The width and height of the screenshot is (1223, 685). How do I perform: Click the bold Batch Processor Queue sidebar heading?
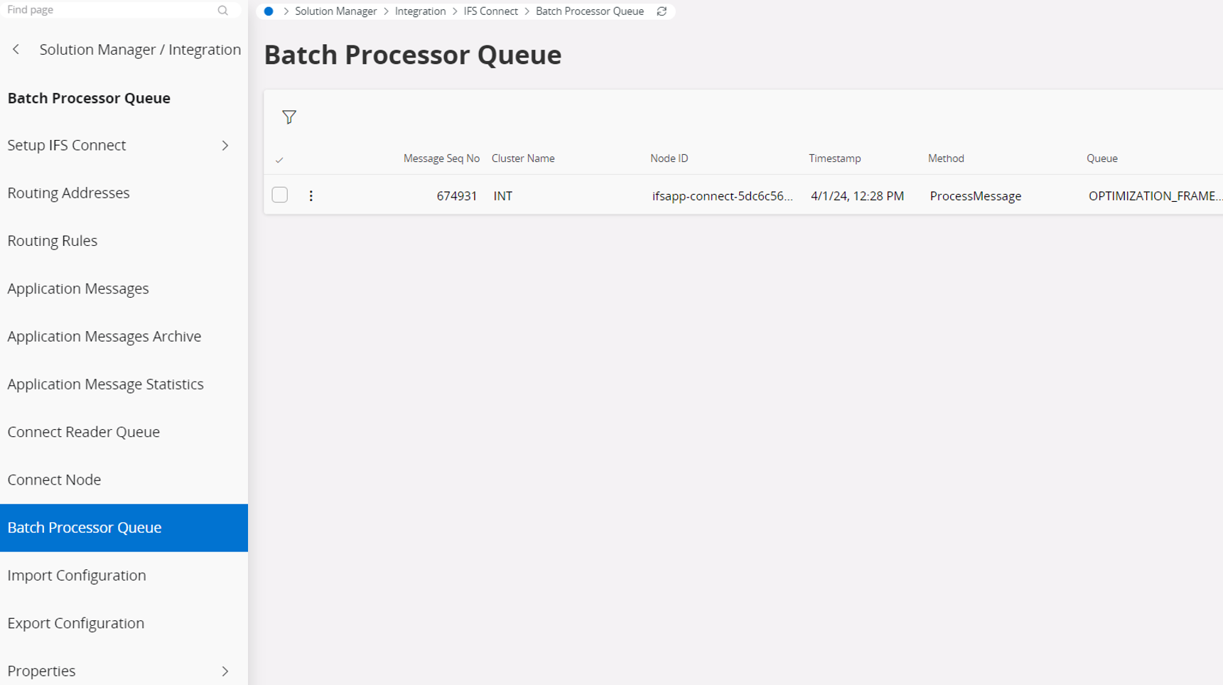coord(89,98)
